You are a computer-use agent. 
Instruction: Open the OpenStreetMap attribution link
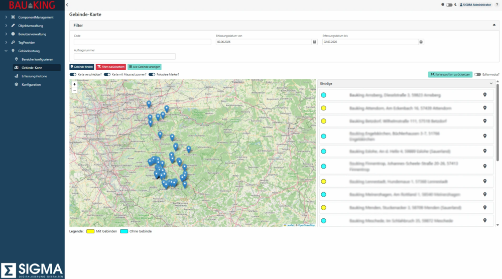(306, 225)
